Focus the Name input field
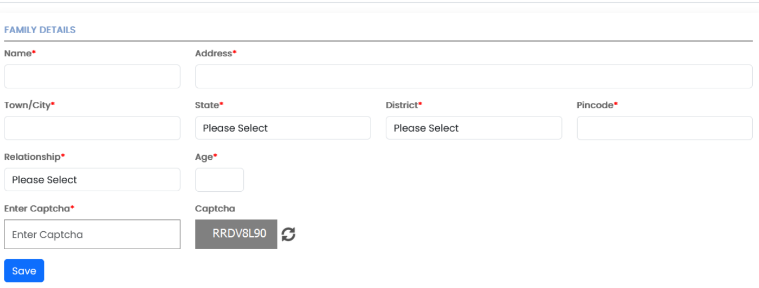Viewport: 759px width, 288px height. click(x=92, y=76)
